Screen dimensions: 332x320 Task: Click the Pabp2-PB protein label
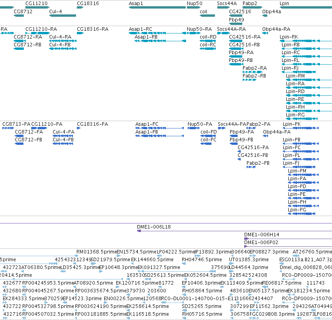[x=258, y=163]
